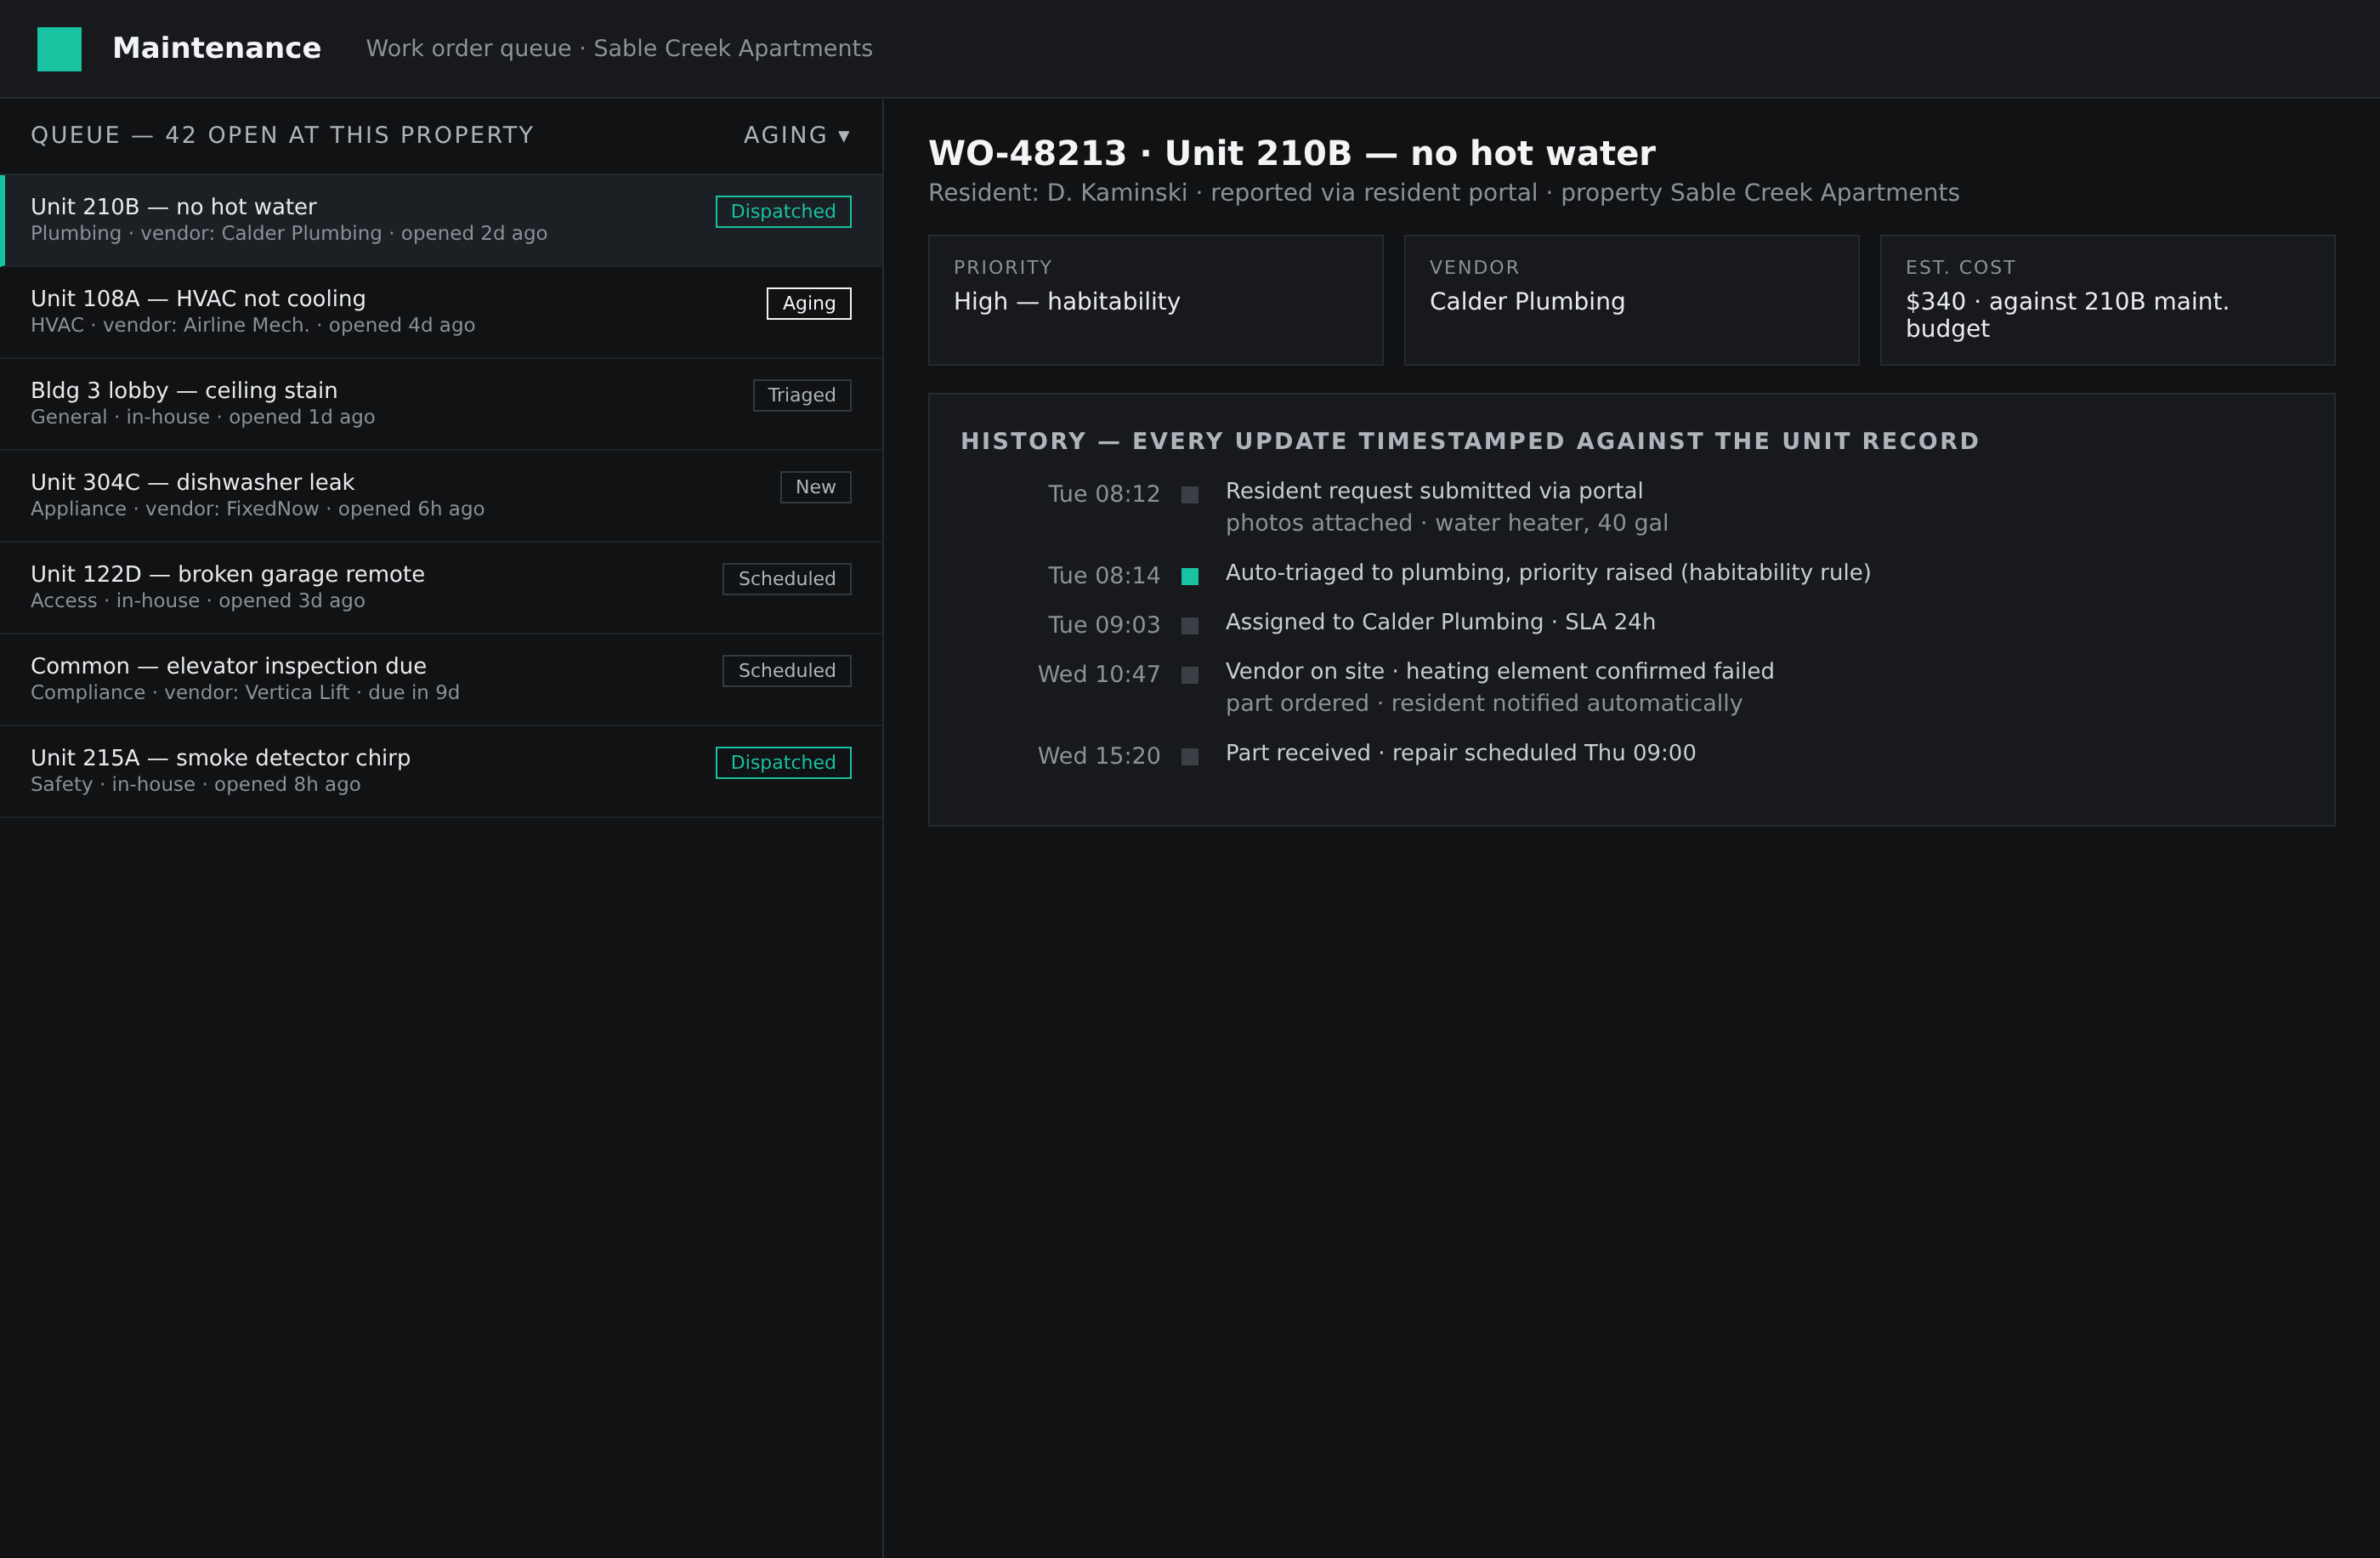The height and width of the screenshot is (1558, 2380).
Task: Open the Unit 215A smoke detector chirp order
Action: point(441,772)
